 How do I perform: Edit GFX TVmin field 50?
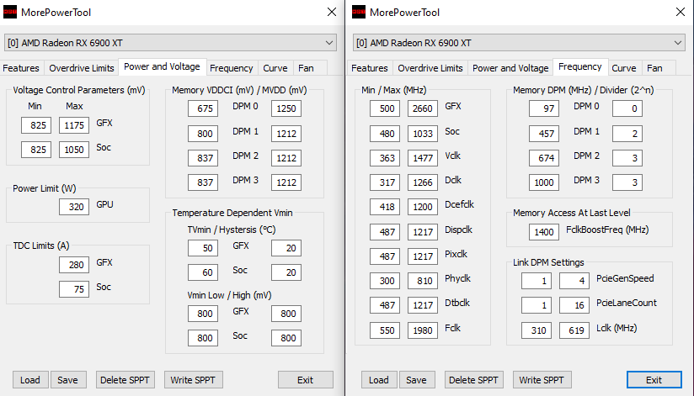coord(203,248)
